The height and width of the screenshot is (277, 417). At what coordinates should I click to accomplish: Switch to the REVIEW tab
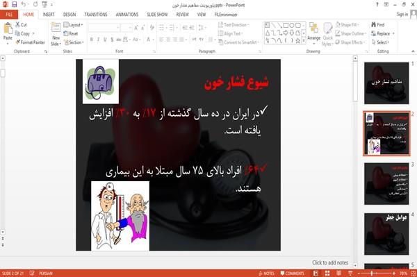coord(182,15)
